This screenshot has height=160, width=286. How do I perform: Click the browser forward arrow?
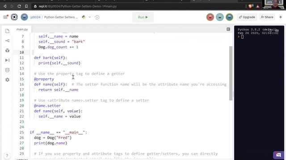pyautogui.click(x=12, y=6)
